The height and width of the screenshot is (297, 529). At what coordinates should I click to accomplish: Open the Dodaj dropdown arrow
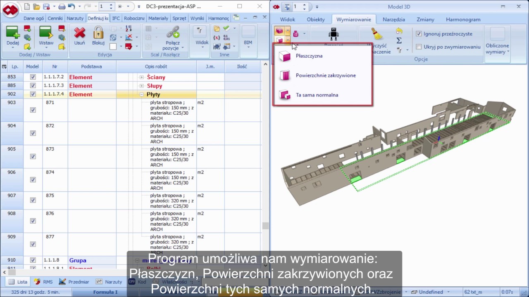pyautogui.click(x=12, y=47)
